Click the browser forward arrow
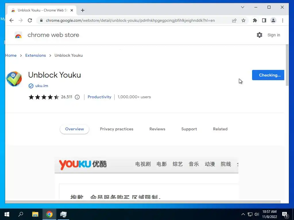Screen dimensions: 294x220 coord(21,20)
